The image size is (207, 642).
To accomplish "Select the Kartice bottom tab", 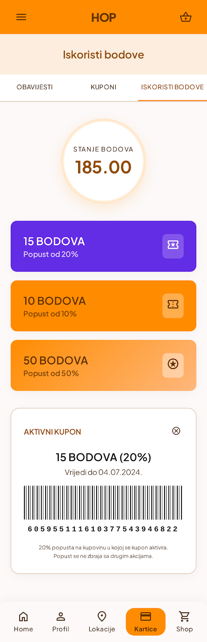I will (146, 622).
